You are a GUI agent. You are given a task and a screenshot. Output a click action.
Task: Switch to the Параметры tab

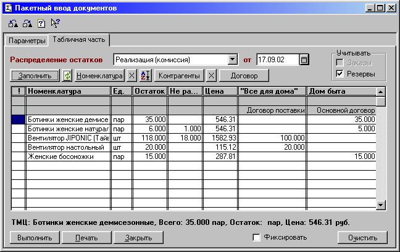pyautogui.click(x=27, y=41)
